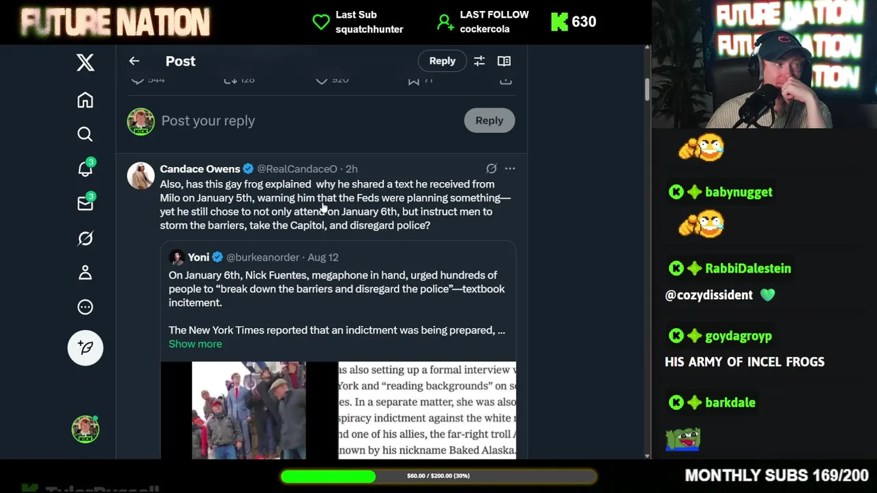Image resolution: width=877 pixels, height=493 pixels.
Task: Click the page vertical scrollbar thumb
Action: pyautogui.click(x=647, y=89)
